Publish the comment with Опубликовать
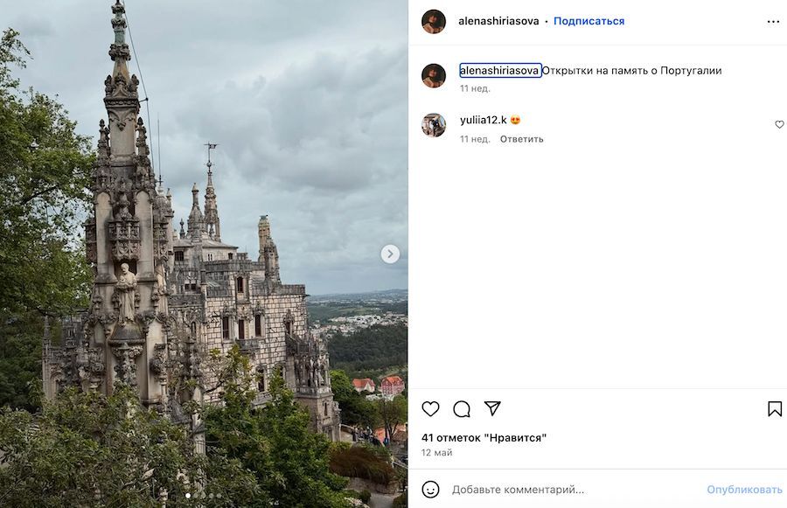The height and width of the screenshot is (508, 787). (x=744, y=490)
